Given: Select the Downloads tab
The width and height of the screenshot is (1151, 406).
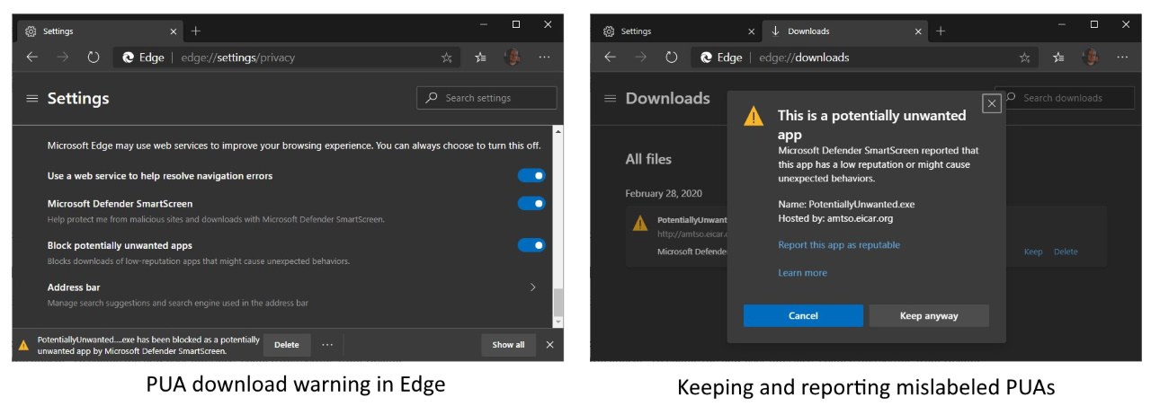Looking at the screenshot, I should pos(845,31).
